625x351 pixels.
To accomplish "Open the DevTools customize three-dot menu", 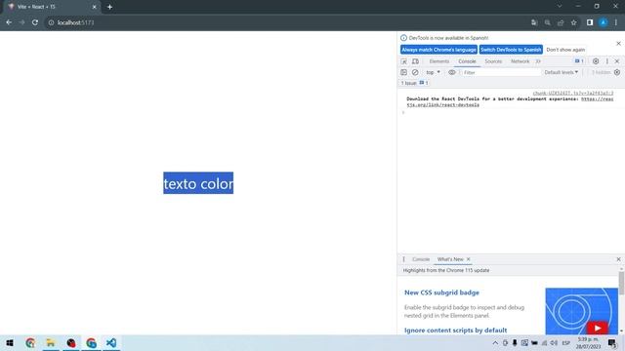I will pos(607,61).
